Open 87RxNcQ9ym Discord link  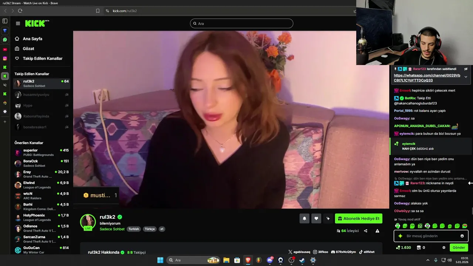pyautogui.click(x=343, y=252)
